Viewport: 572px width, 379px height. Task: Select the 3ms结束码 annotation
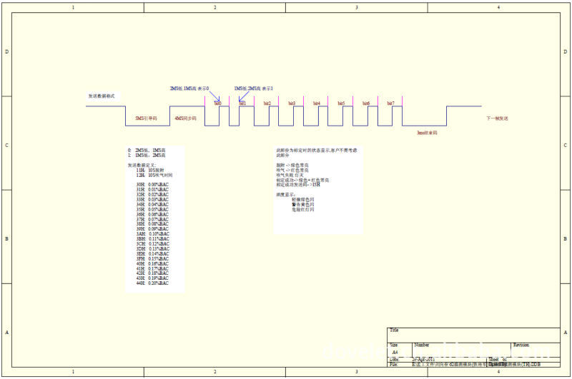(427, 132)
